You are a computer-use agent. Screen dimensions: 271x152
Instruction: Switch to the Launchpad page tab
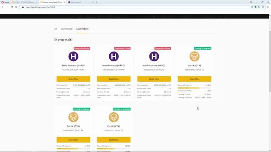coord(66,29)
